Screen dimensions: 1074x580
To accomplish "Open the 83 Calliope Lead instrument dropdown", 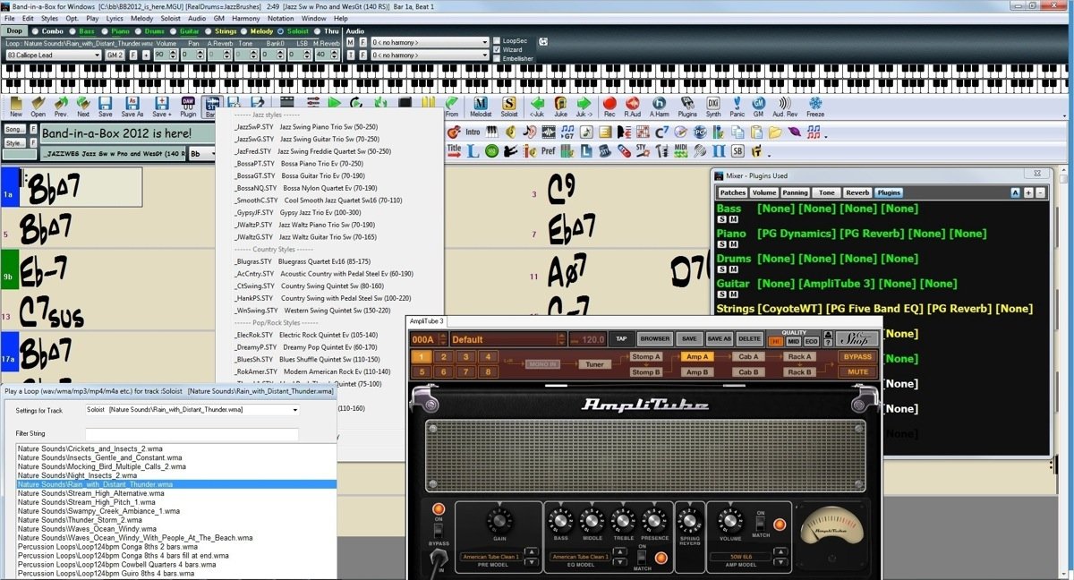I will coord(54,55).
